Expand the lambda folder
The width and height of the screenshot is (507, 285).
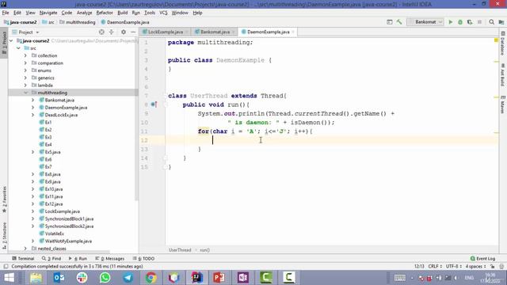[25, 85]
